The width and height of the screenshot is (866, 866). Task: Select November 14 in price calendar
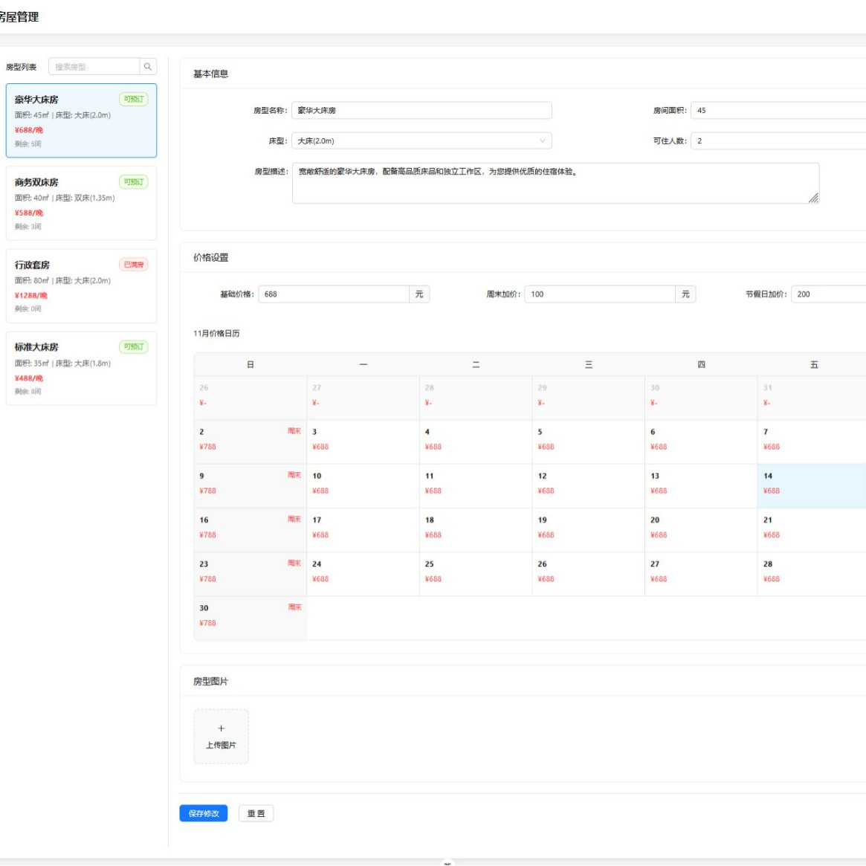pyautogui.click(x=811, y=486)
